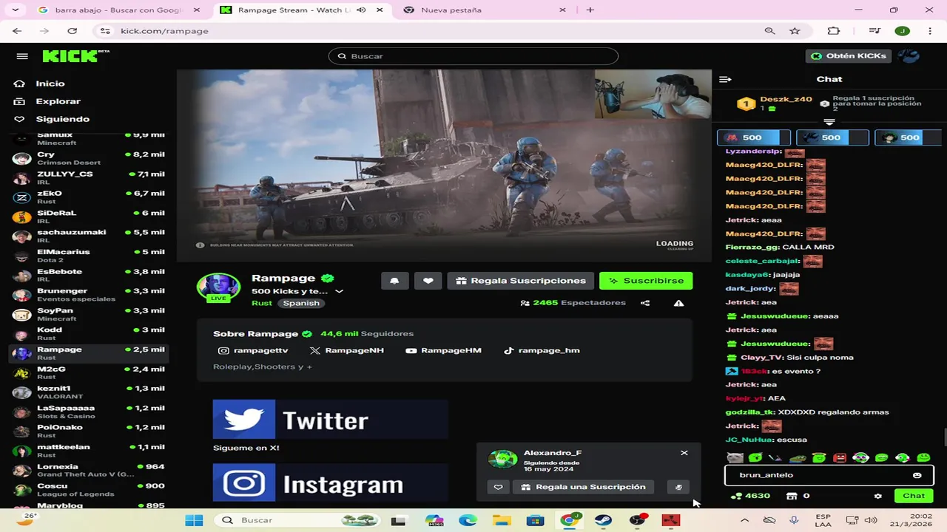Insert the white cat emote from quick emotes
Viewport: 947px width, 532px height.
pos(735,458)
